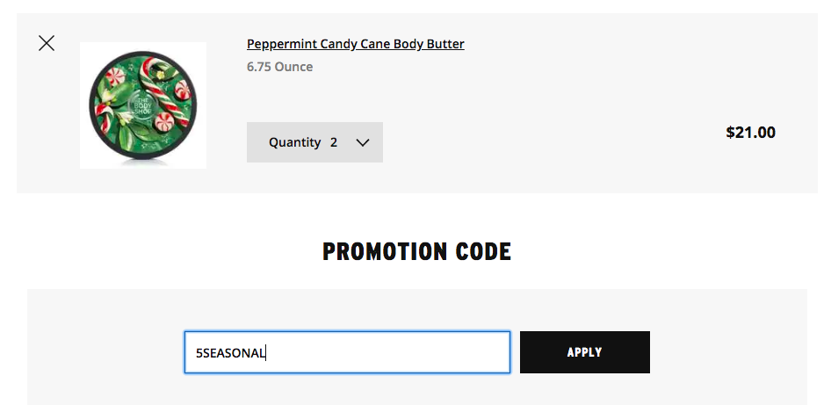Screen dimensions: 831x412
Task: Focus the promotion code input field
Action: (347, 352)
